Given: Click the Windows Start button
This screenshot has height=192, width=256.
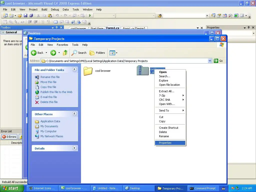Looking at the screenshot, I should 12,188.
